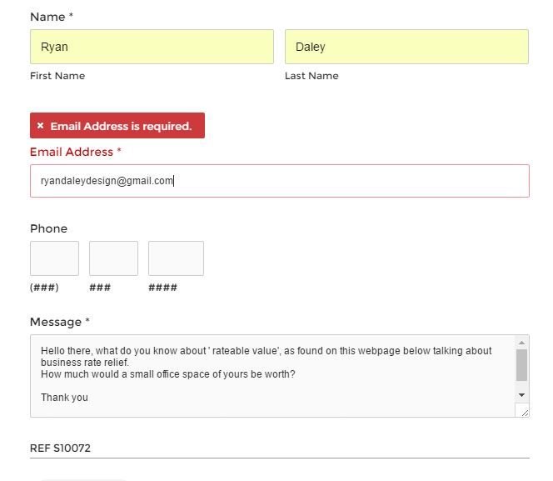This screenshot has width=553, height=481.
Task: Click the X icon in email error
Action: pyautogui.click(x=40, y=126)
